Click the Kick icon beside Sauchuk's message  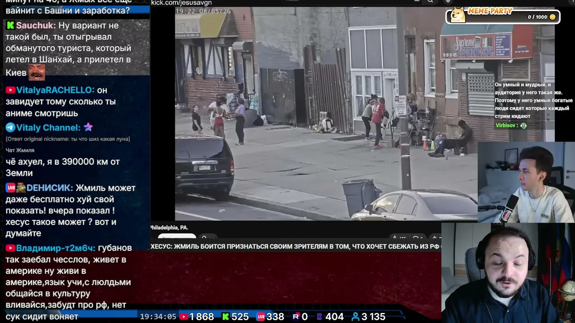coord(10,26)
